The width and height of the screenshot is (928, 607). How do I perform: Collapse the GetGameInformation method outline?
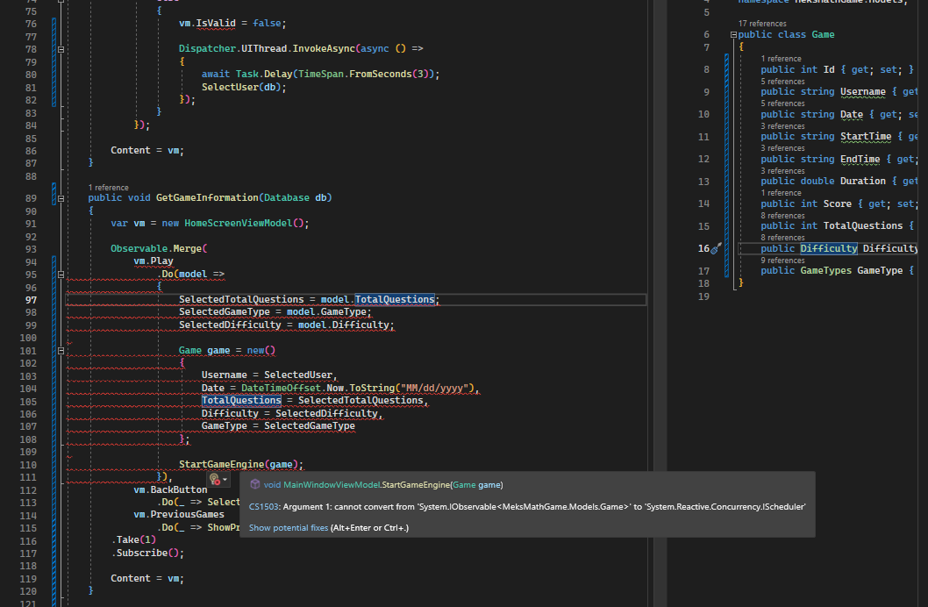[61, 198]
